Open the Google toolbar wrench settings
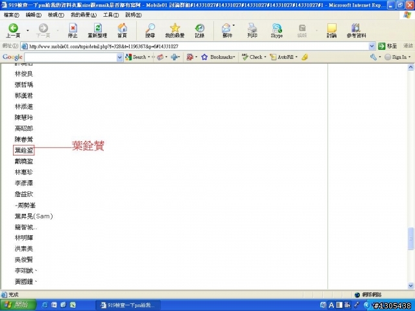Screen dimensions: 415x311 (x=373, y=57)
